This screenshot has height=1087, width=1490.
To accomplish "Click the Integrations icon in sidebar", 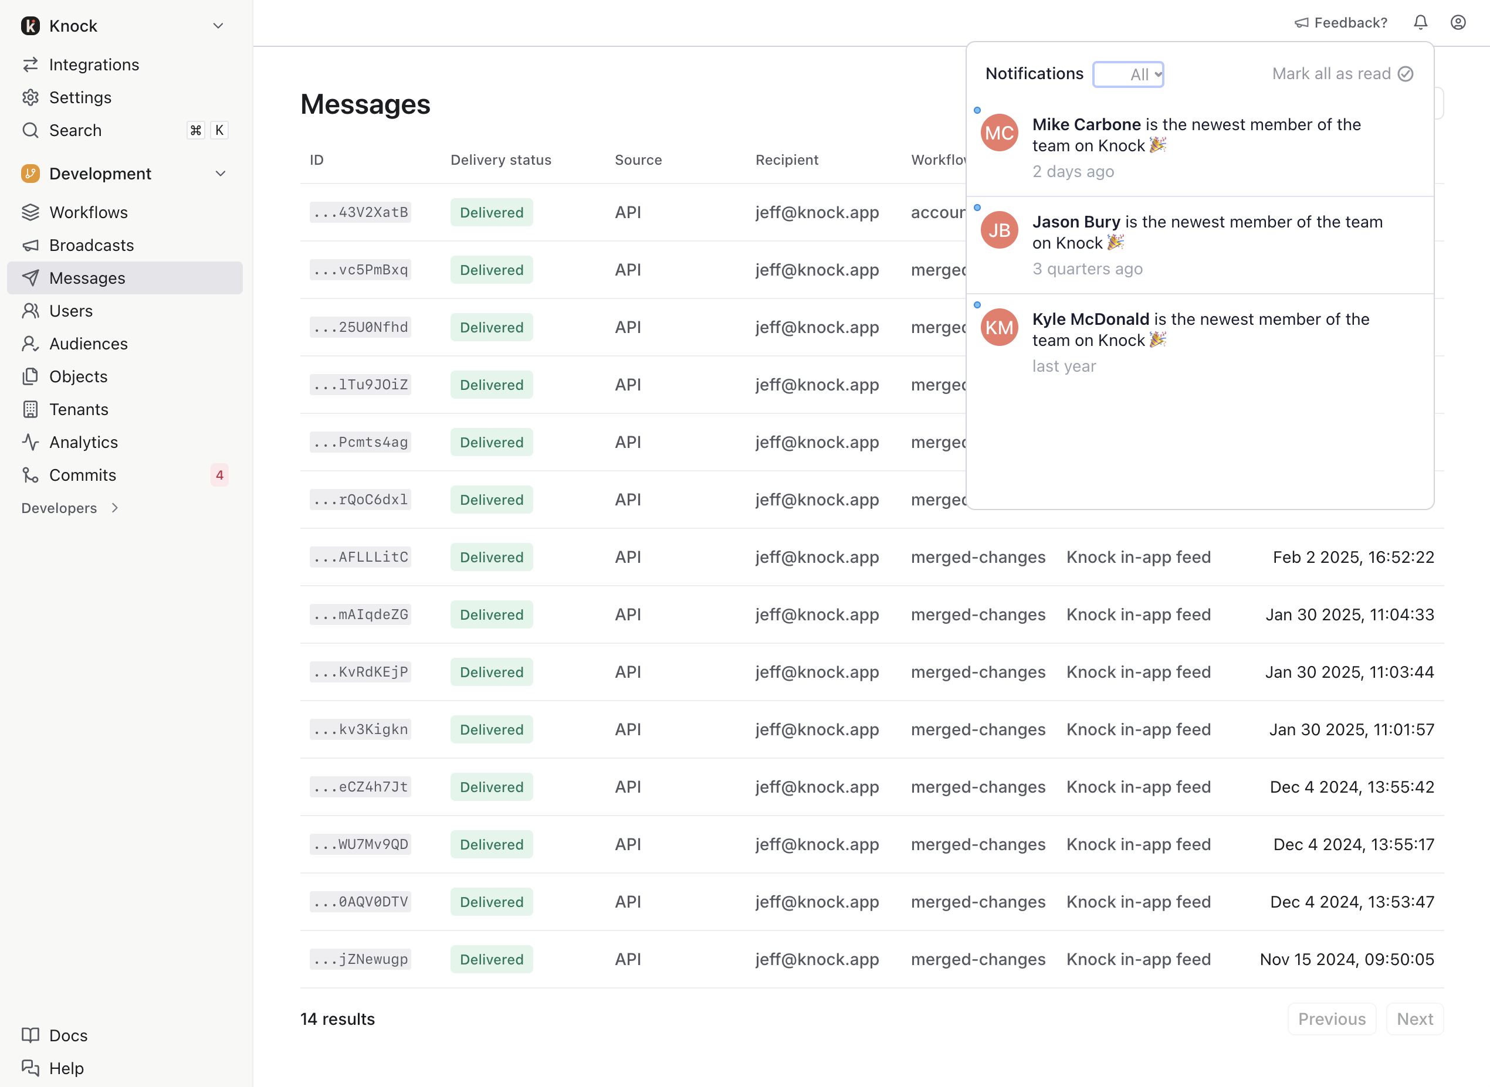I will [31, 64].
